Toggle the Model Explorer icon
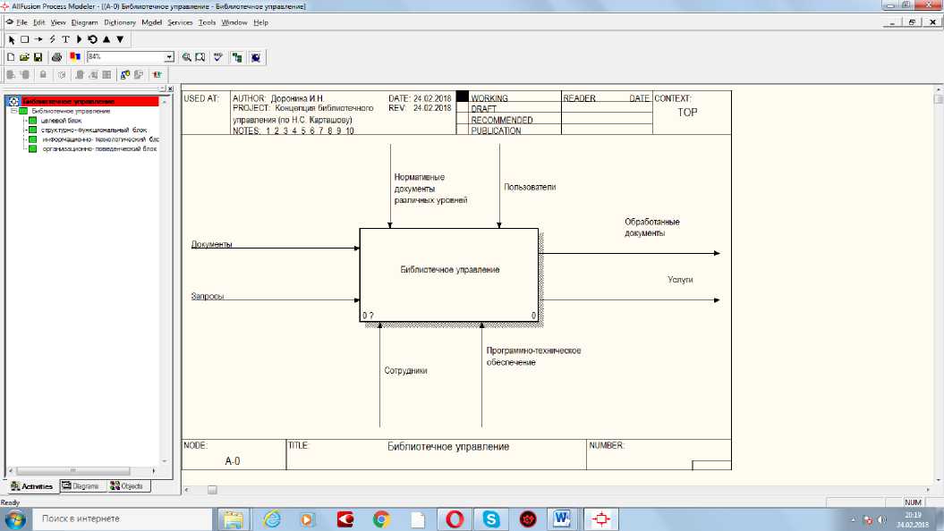This screenshot has height=531, width=944. tap(237, 57)
